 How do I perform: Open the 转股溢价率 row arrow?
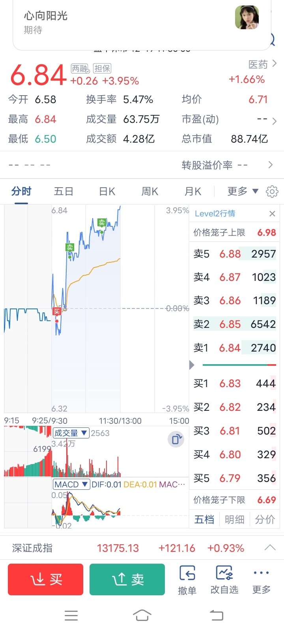point(271,165)
